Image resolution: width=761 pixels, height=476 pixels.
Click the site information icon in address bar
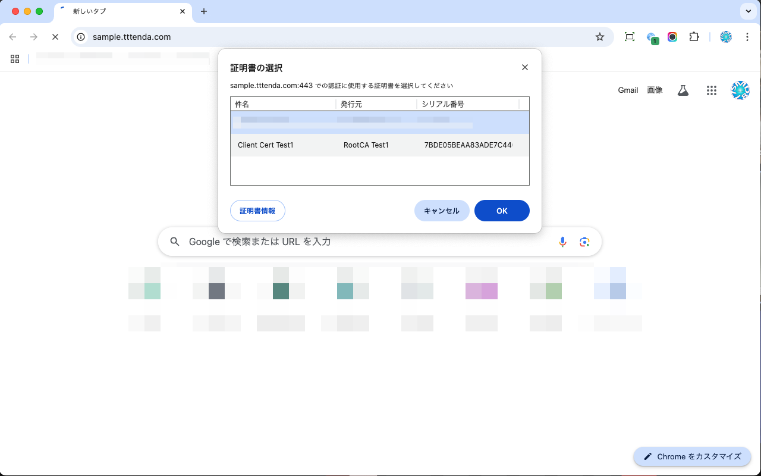point(80,37)
